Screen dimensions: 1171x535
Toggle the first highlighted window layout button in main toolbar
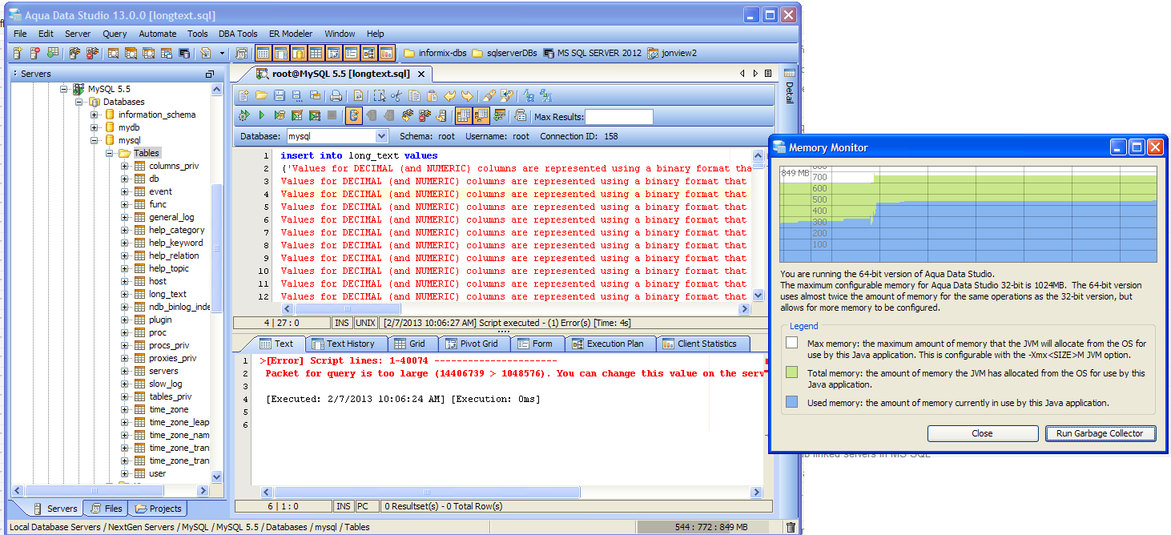tap(263, 54)
